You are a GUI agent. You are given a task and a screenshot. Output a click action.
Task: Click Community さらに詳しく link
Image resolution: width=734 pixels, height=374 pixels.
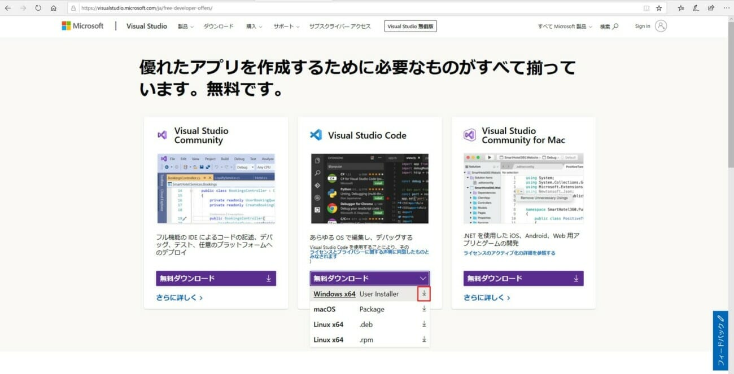tap(180, 297)
